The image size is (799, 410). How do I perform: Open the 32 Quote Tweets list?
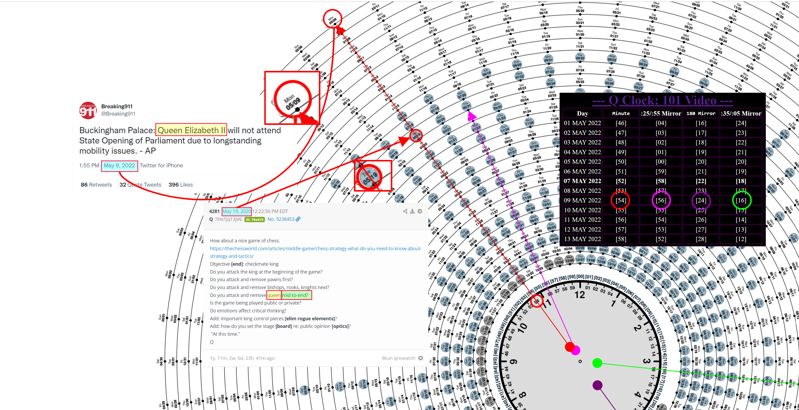140,185
